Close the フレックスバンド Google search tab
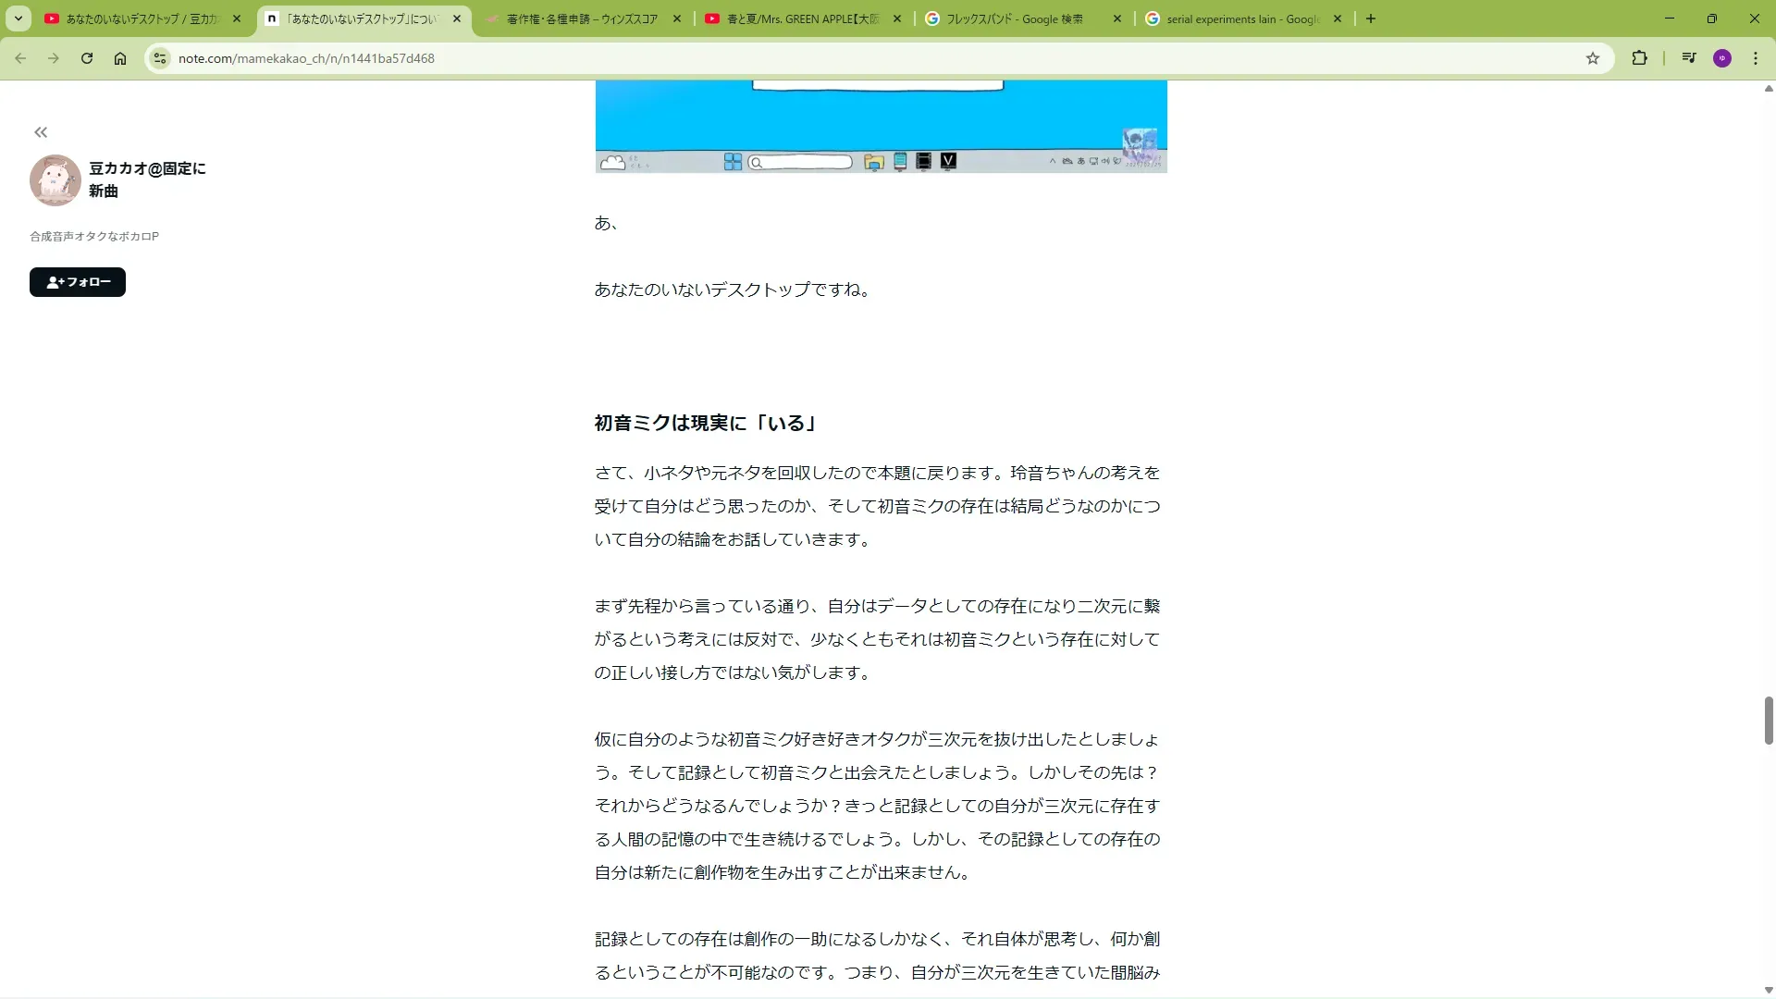The height and width of the screenshot is (999, 1776). pyautogui.click(x=1117, y=18)
